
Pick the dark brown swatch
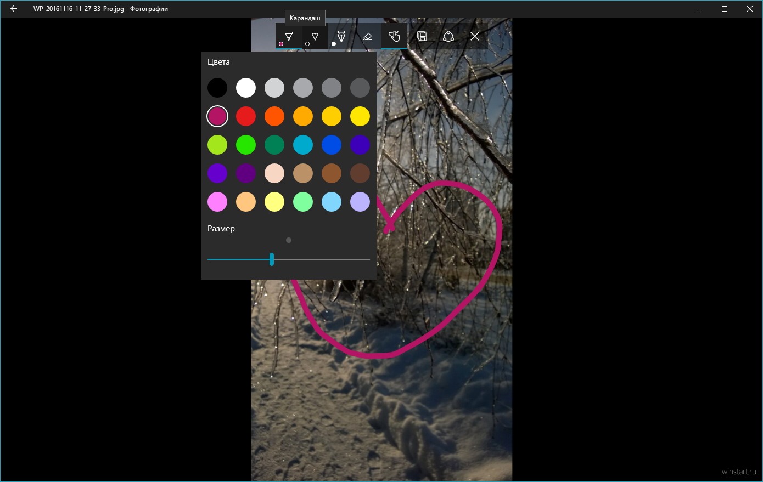click(x=360, y=173)
